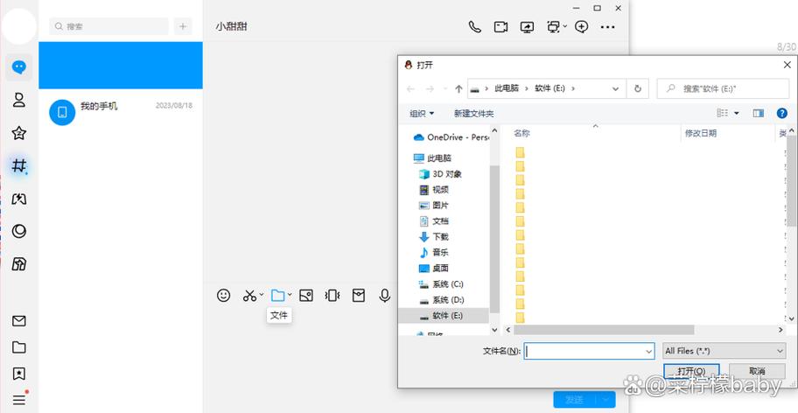Viewport: 798px width, 413px height.
Task: Click the 文件名 input field
Action: 590,351
